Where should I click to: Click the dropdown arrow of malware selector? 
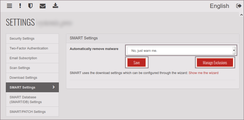(234, 50)
